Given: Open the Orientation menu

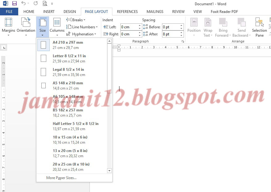Looking at the screenshot, I should coord(26,27).
